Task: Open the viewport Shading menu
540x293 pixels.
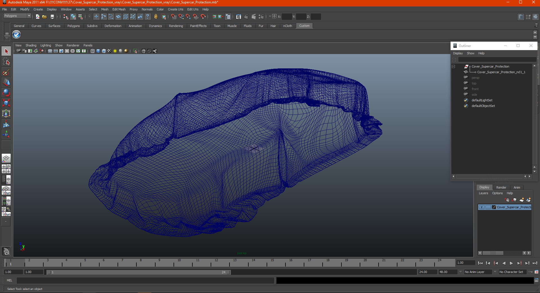Action: [31, 45]
